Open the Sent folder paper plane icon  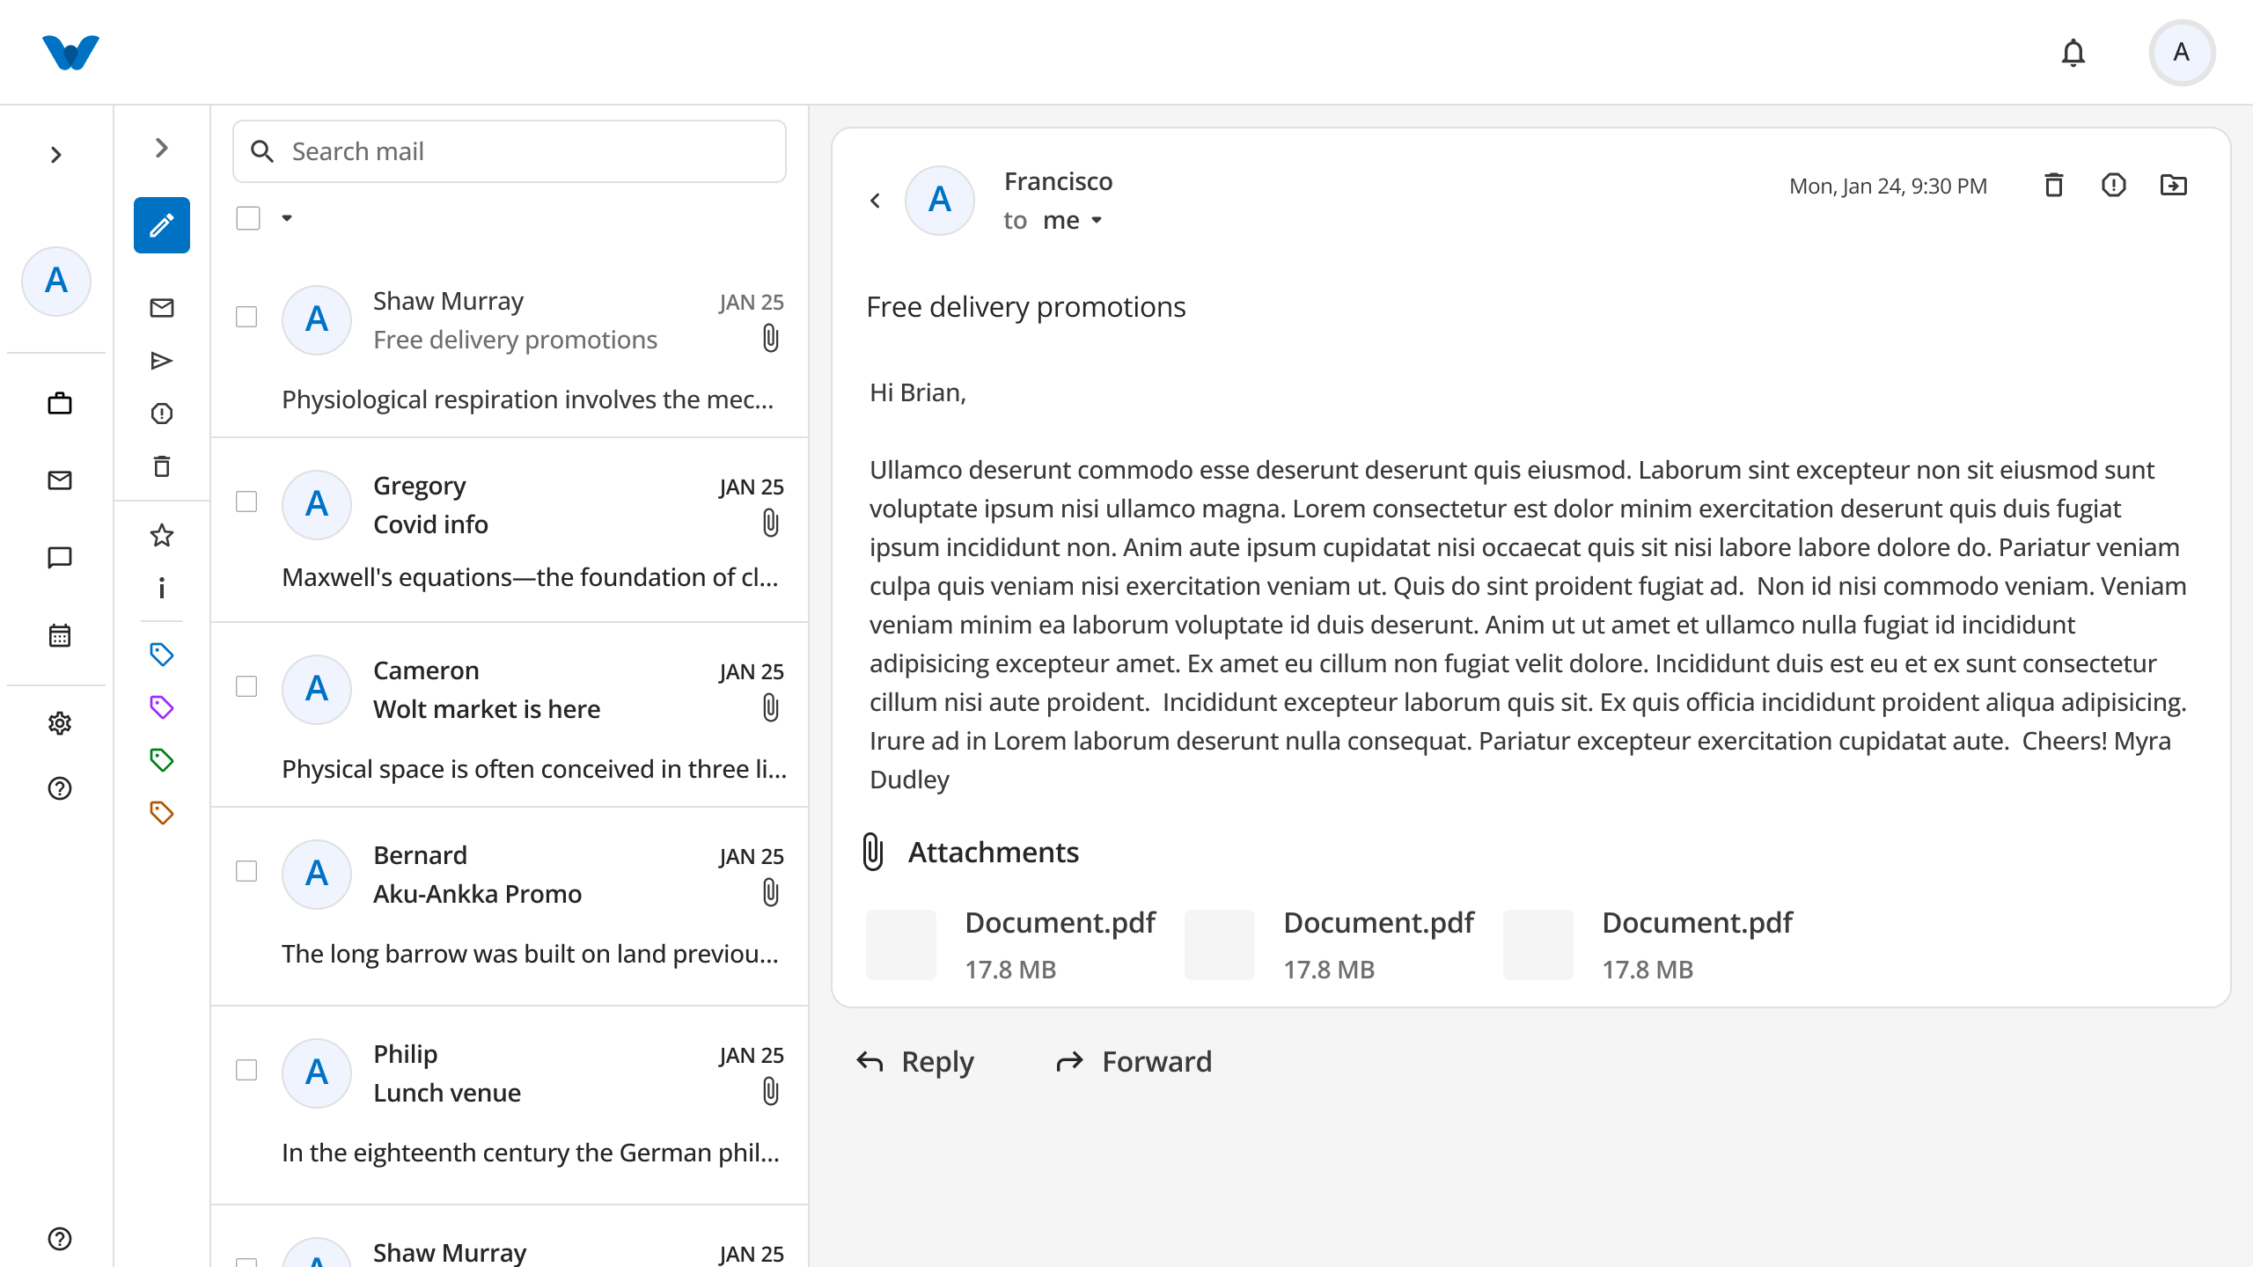(x=161, y=361)
